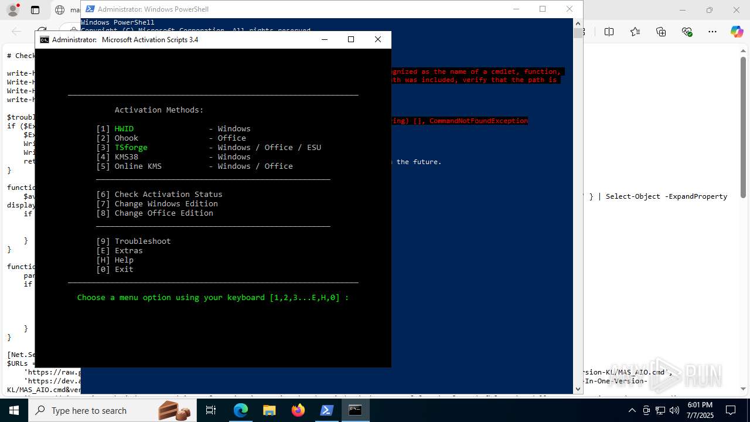Switch to PowerShell taskbar icon
The image size is (750, 422).
[x=326, y=410]
